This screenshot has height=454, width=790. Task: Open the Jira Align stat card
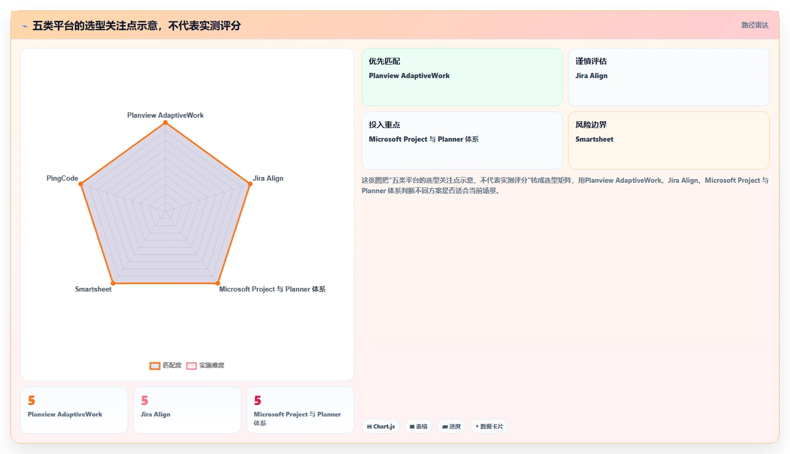click(x=187, y=410)
